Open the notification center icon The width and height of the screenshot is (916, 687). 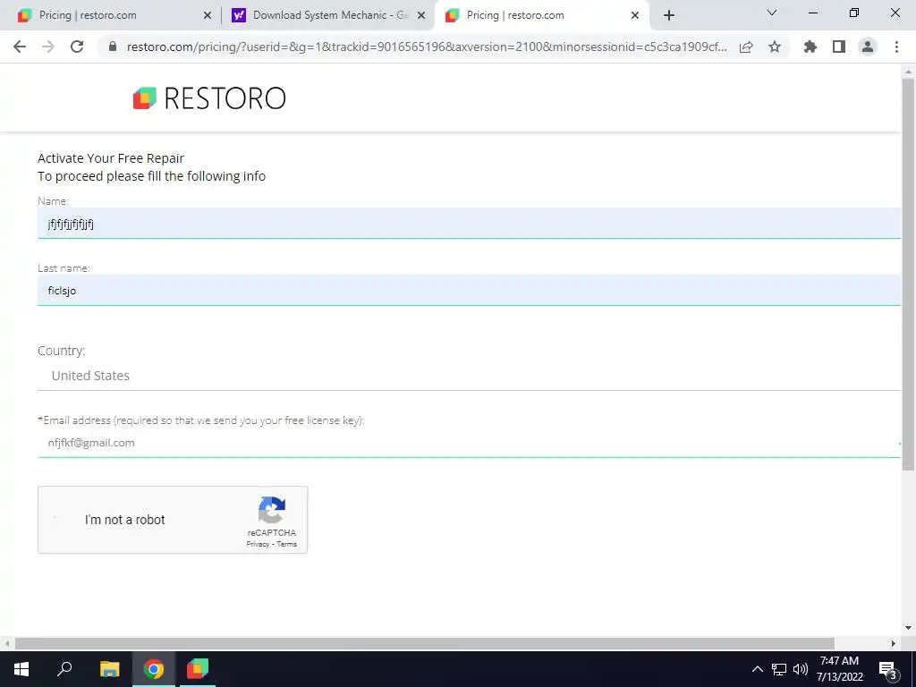(888, 669)
